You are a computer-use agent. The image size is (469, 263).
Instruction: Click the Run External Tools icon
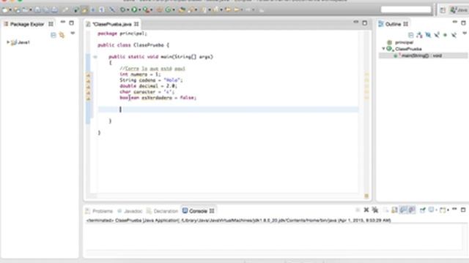(x=146, y=10)
